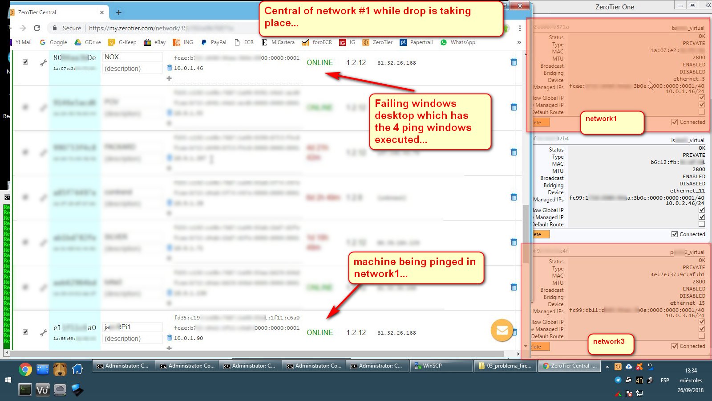Viewport: 712px width, 401px height.
Task: Open the ZeroTier orange tray icon
Action: pos(618,367)
